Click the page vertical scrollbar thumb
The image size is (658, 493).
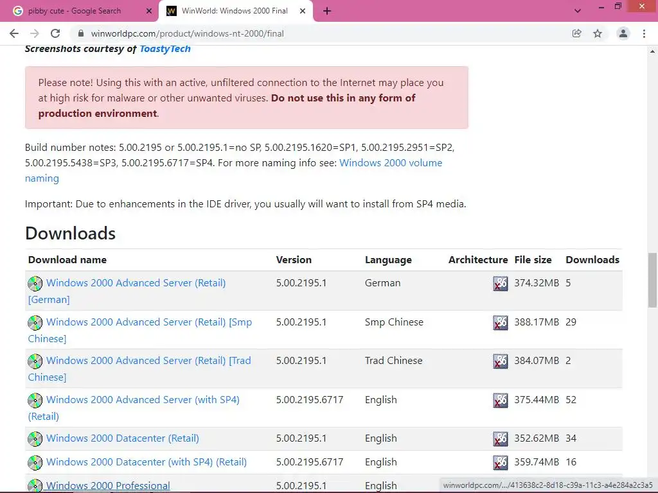click(652, 280)
